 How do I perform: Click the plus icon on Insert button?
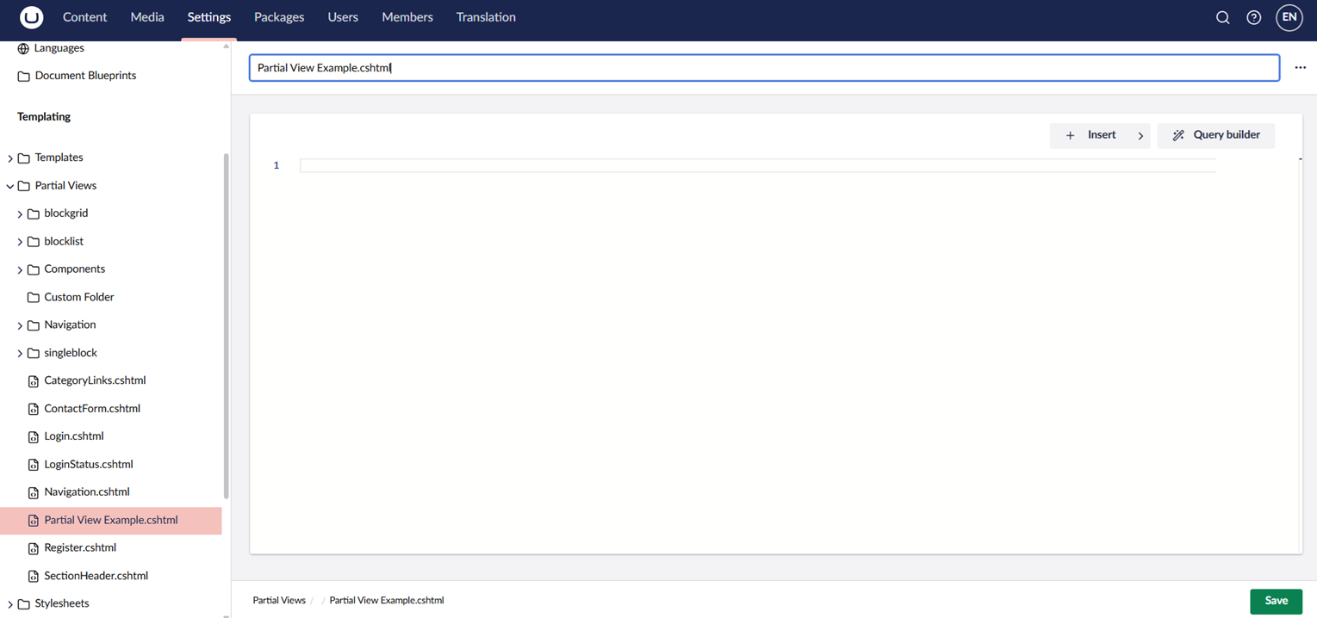[x=1070, y=135]
